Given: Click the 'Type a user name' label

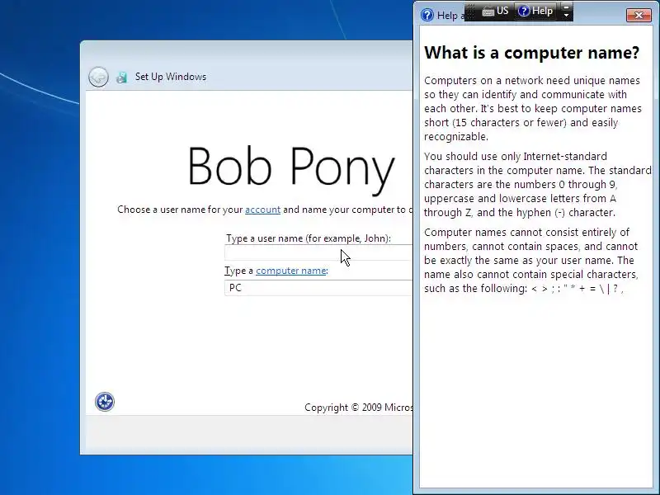Looking at the screenshot, I should 309,238.
